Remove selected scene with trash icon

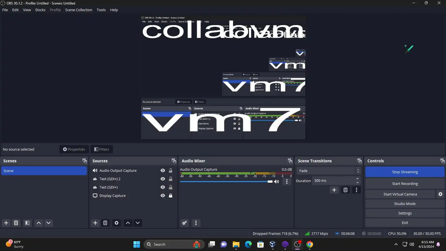pyautogui.click(x=16, y=223)
